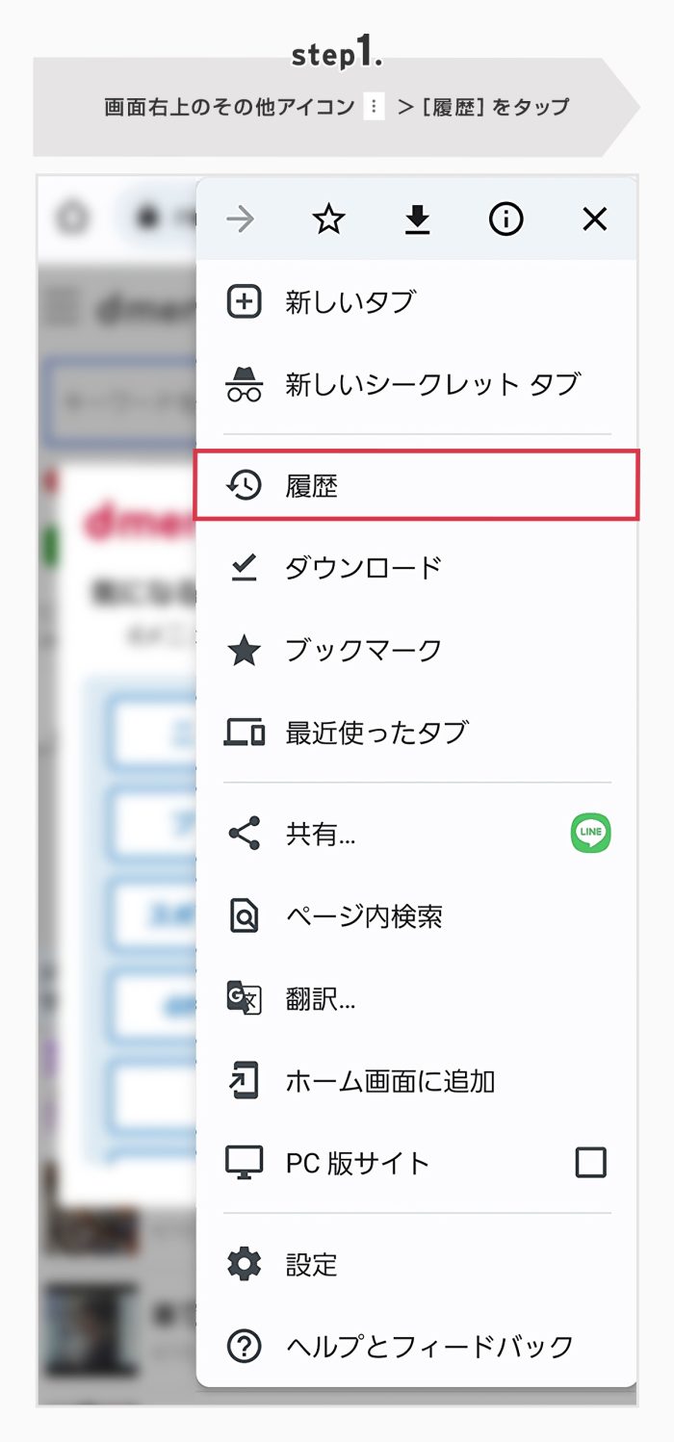Screen dimensions: 674x1442
Task: Tap 翻訳... menu option
Action: pyautogui.click(x=416, y=998)
